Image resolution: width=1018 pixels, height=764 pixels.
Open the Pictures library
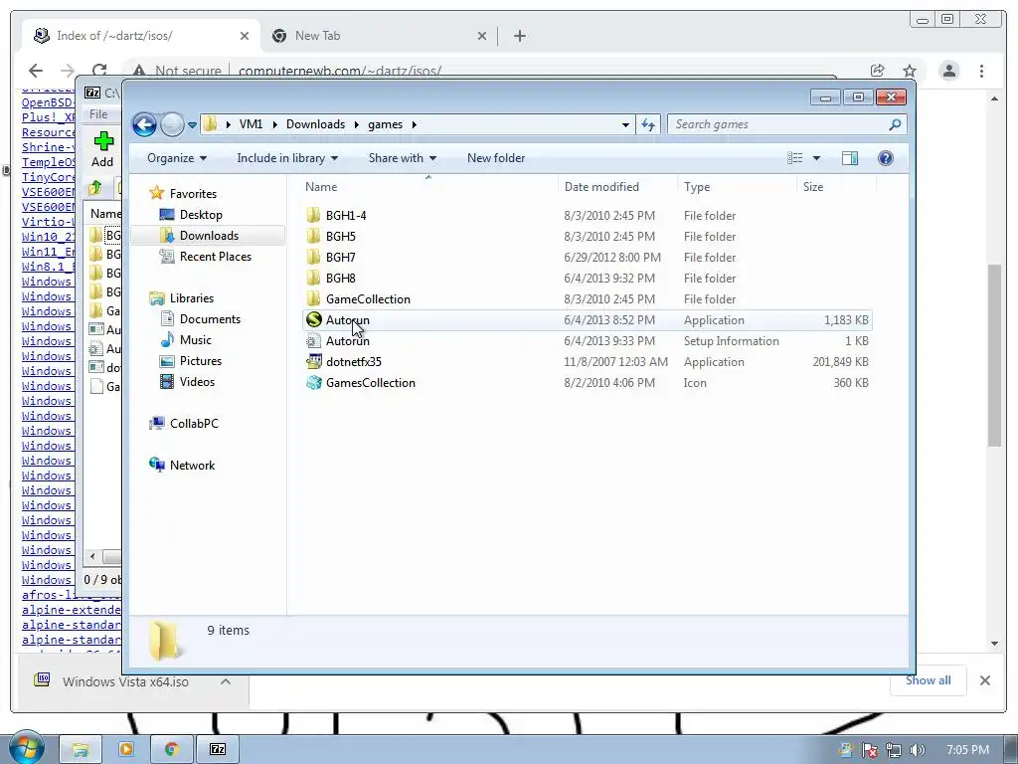[201, 360]
